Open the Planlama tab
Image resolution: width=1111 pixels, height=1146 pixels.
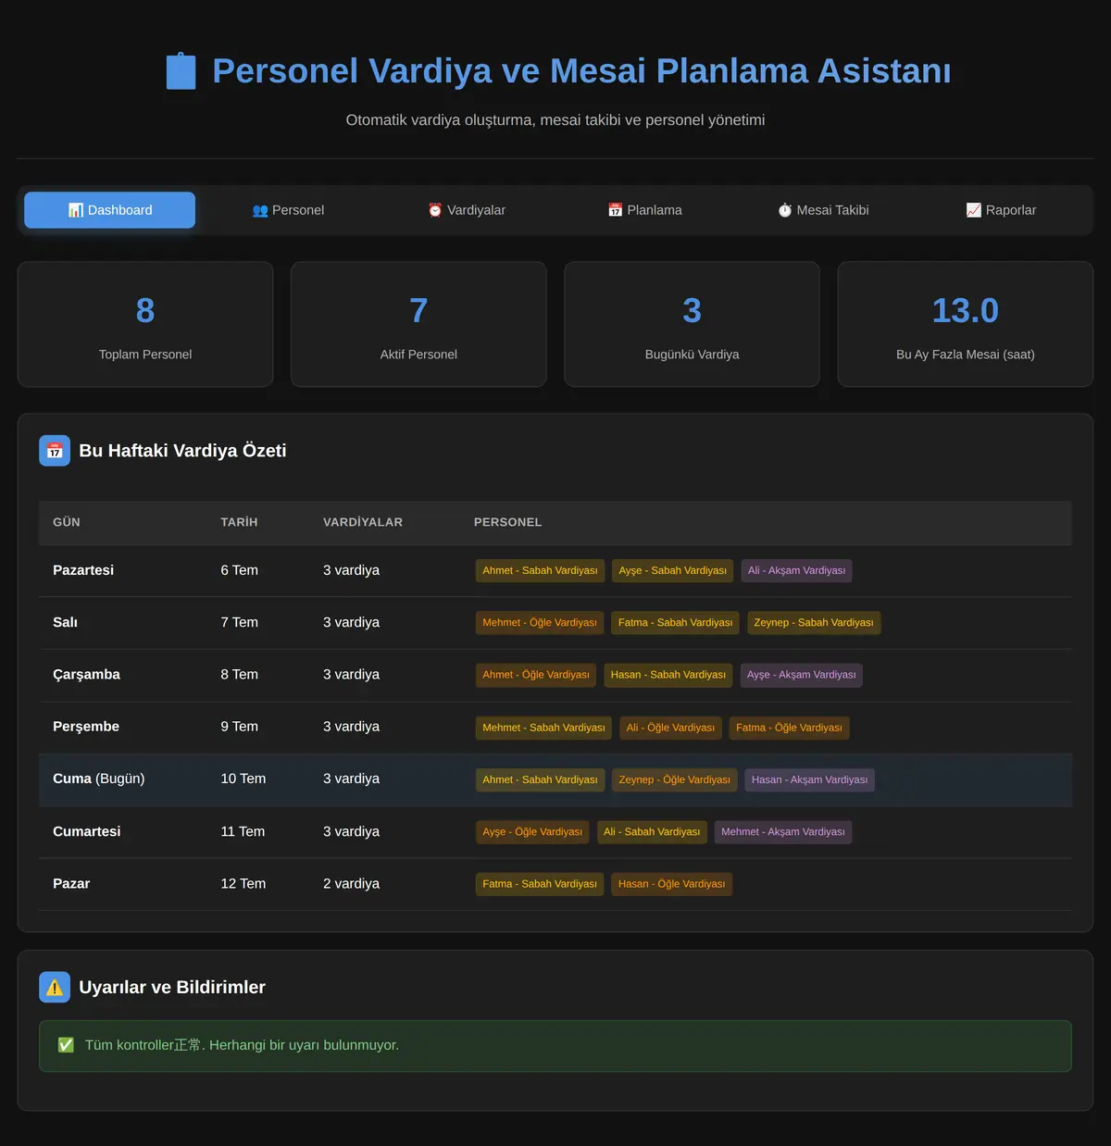pyautogui.click(x=645, y=210)
